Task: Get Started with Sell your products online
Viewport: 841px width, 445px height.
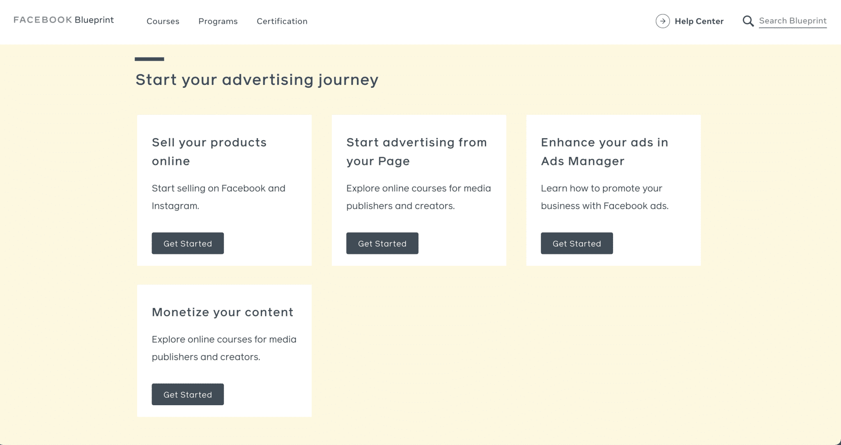Action: tap(188, 243)
